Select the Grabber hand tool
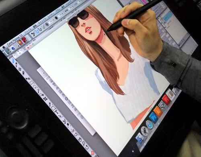Image resolution: width=201 pixels, height=157 pixels. click(x=80, y=140)
